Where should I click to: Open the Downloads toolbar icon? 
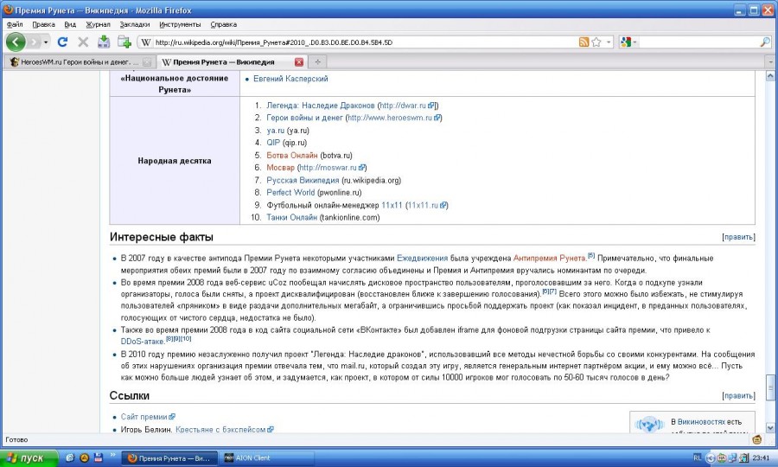click(x=103, y=42)
